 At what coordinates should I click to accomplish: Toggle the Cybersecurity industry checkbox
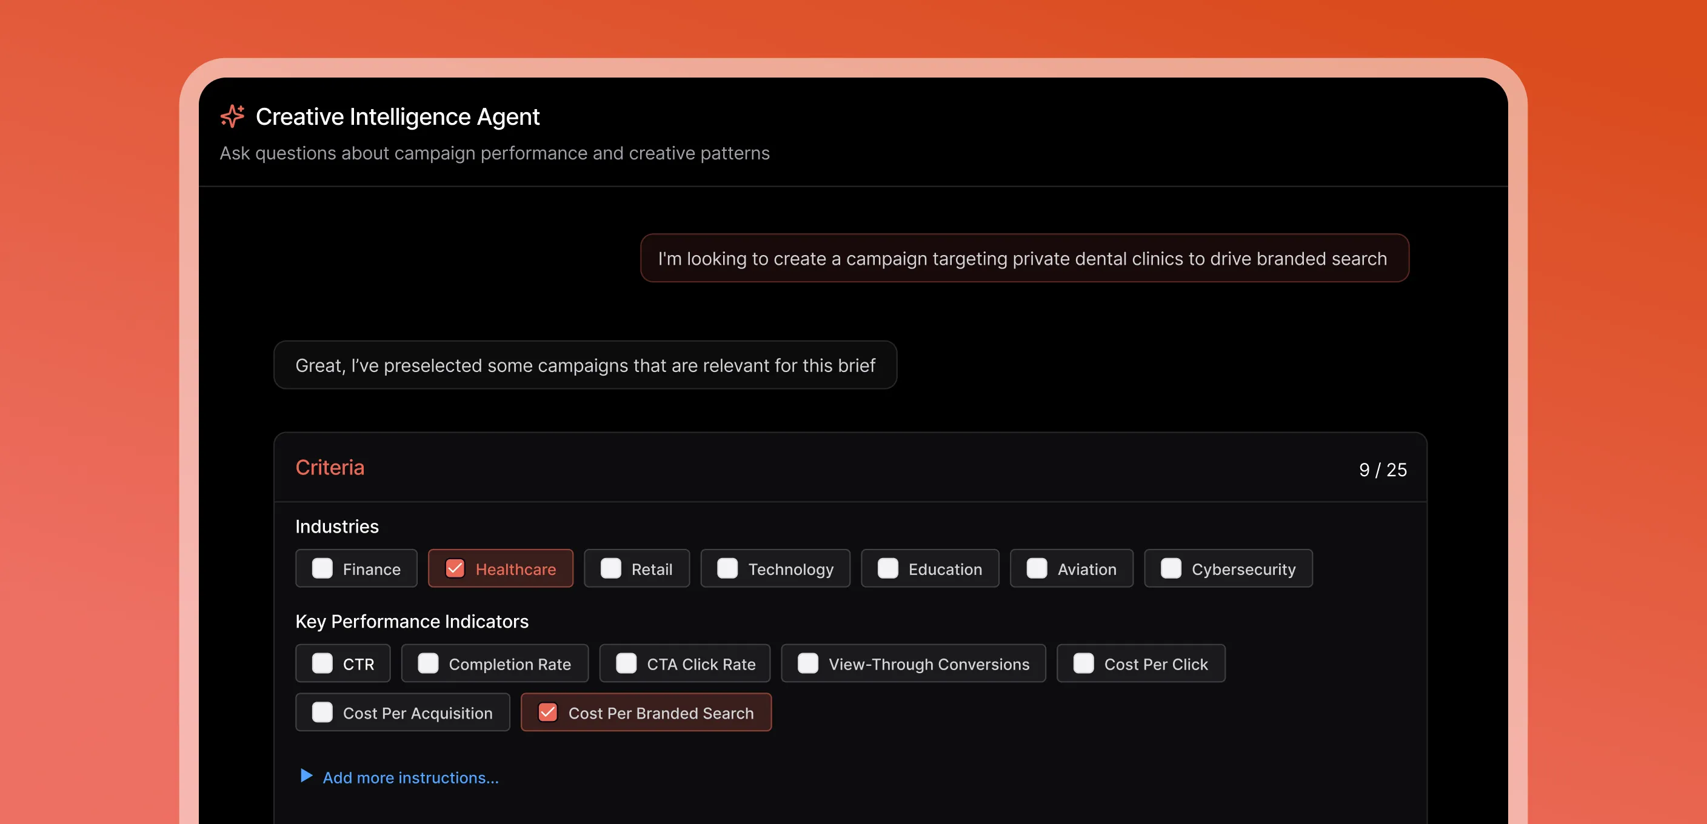(x=1171, y=568)
